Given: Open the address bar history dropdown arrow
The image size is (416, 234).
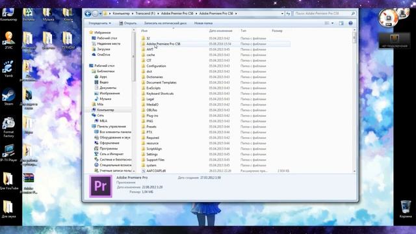Looking at the screenshot, I should pyautogui.click(x=282, y=13).
